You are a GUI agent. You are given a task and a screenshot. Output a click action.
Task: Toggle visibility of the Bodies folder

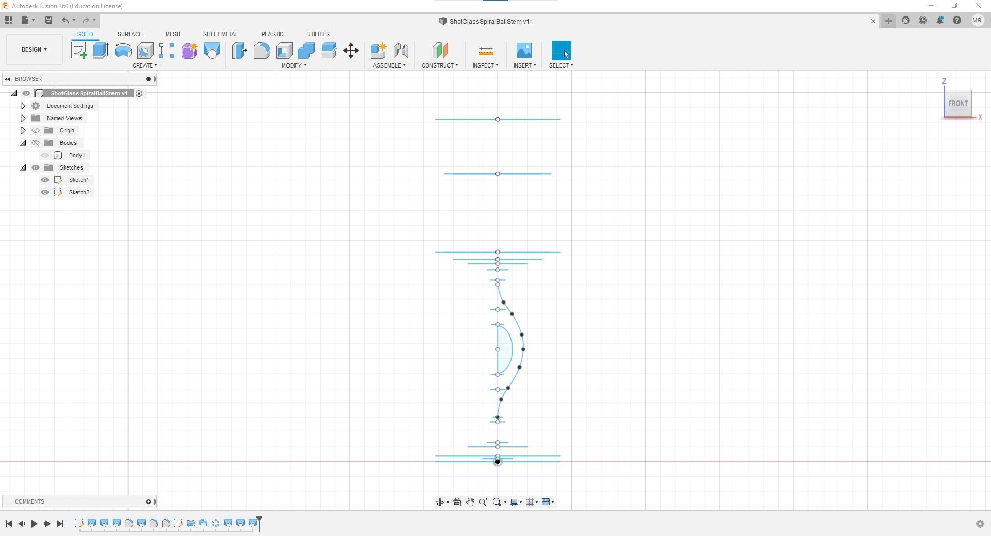(36, 143)
